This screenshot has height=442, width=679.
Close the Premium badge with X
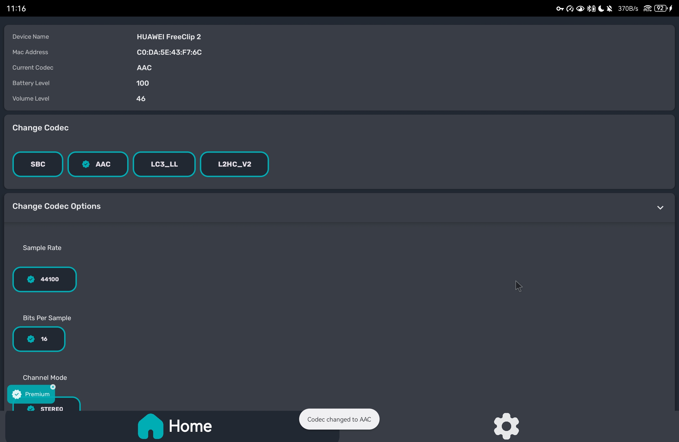pos(53,387)
